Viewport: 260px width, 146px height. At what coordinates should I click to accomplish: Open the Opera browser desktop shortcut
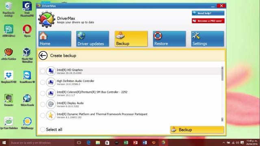click(27, 31)
